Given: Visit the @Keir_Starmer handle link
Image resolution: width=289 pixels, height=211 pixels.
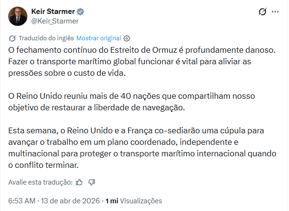Looking at the screenshot, I should 55,21.
